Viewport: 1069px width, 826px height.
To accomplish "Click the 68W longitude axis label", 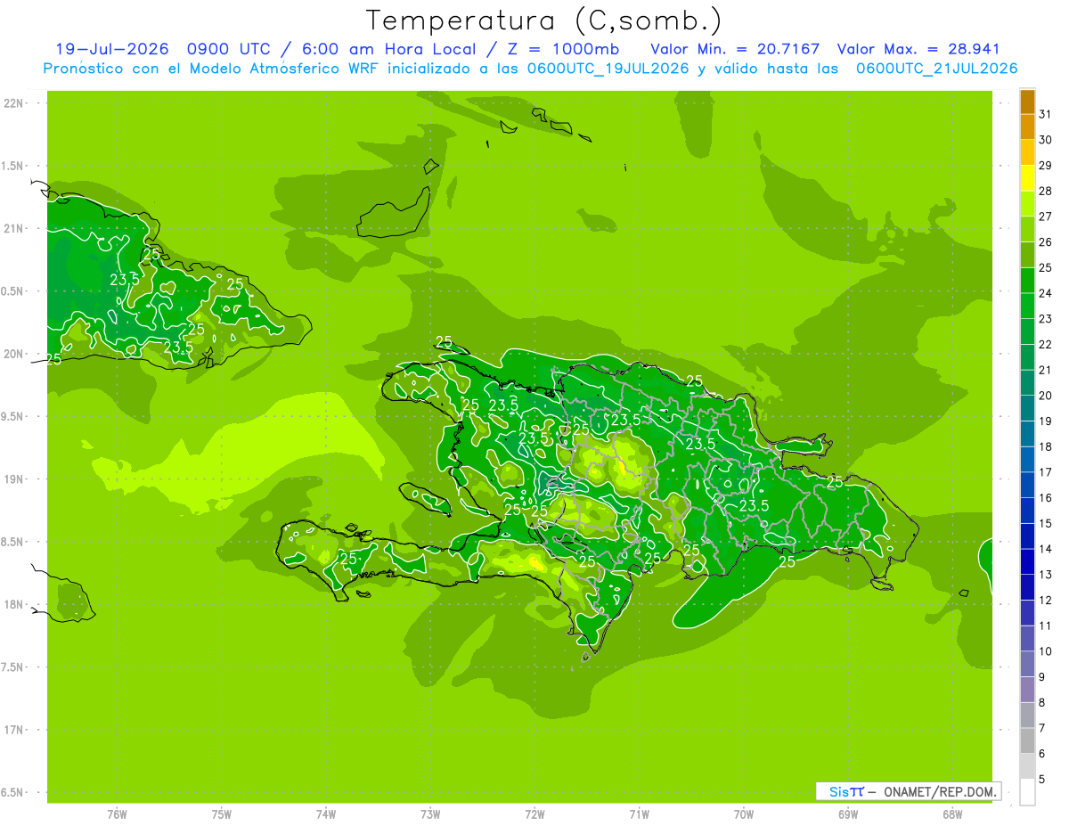I will click(952, 814).
